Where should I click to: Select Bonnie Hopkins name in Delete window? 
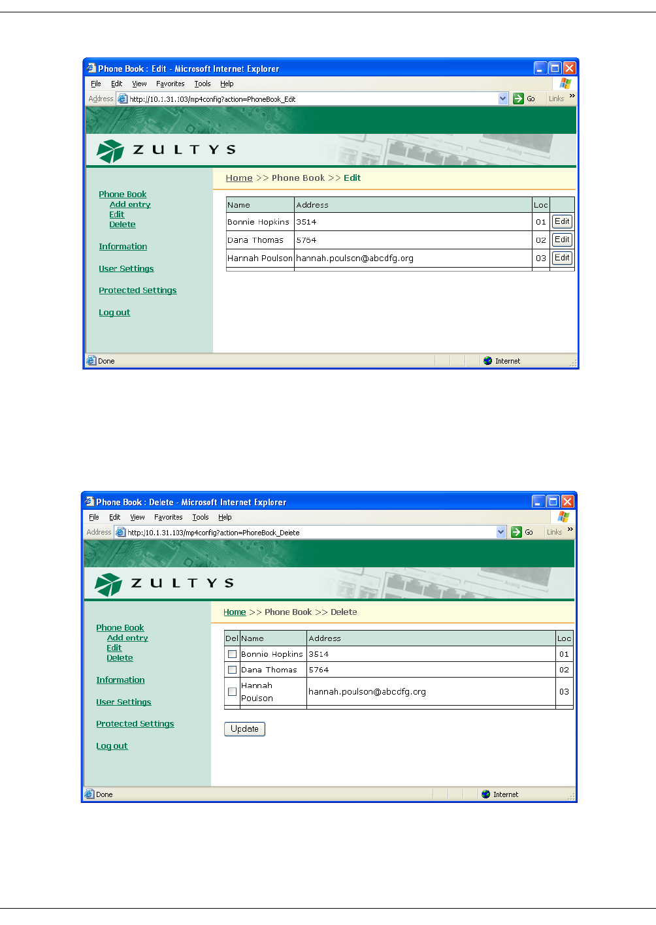click(x=272, y=654)
